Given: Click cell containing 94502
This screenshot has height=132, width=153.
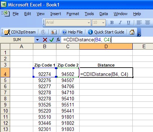Looking at the screenshot, I should (x=68, y=73).
